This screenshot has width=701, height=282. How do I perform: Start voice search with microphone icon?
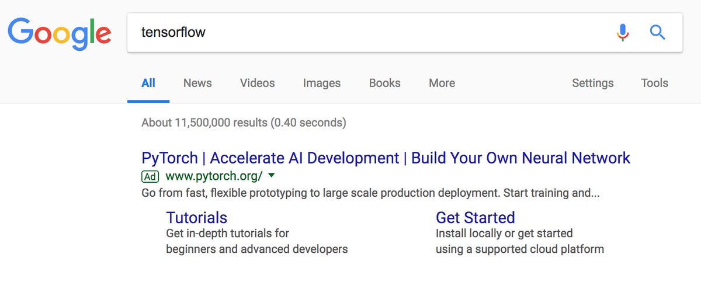click(x=623, y=32)
